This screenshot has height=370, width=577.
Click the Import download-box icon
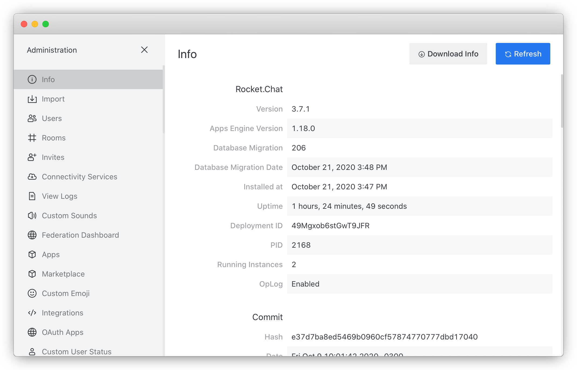pos(32,99)
